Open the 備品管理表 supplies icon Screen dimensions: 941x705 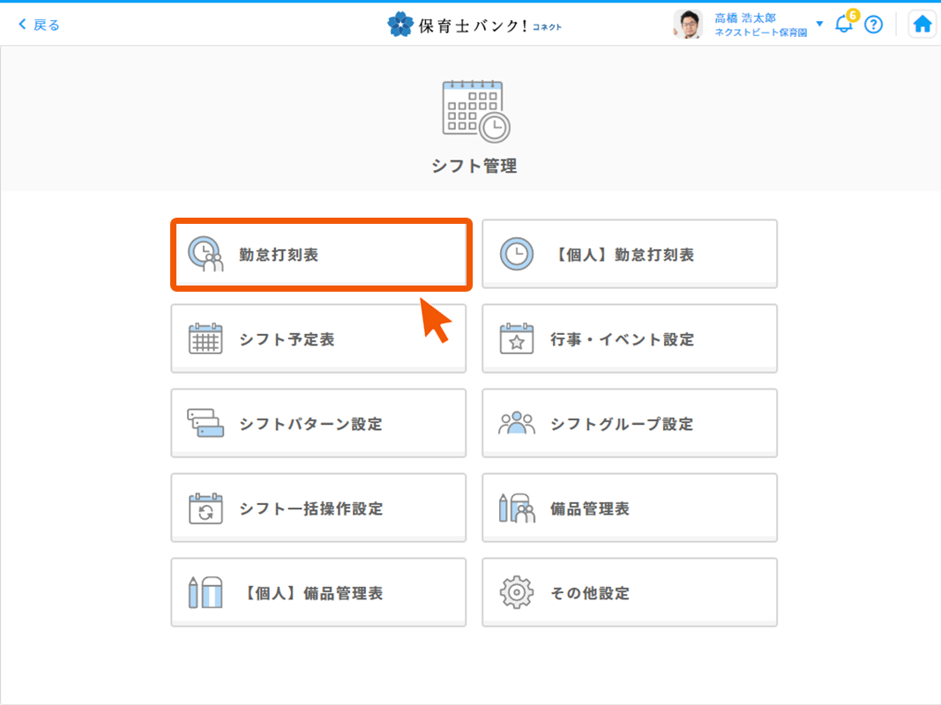[517, 508]
